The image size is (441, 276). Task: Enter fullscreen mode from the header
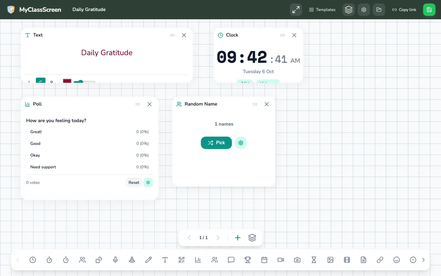pyautogui.click(x=296, y=10)
